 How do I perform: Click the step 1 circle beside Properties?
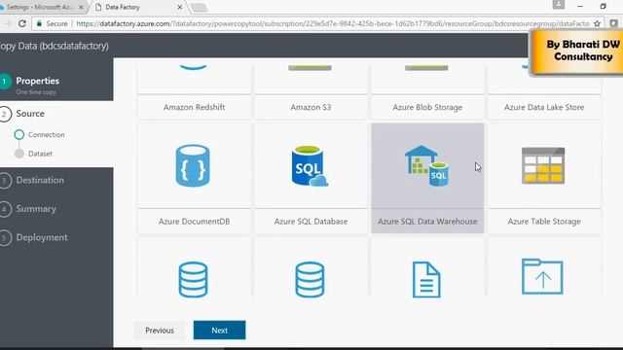[4, 82]
